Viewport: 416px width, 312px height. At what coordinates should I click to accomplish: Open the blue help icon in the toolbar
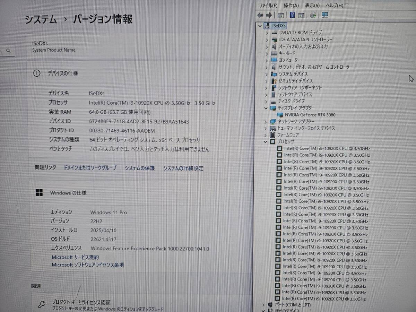(x=292, y=15)
